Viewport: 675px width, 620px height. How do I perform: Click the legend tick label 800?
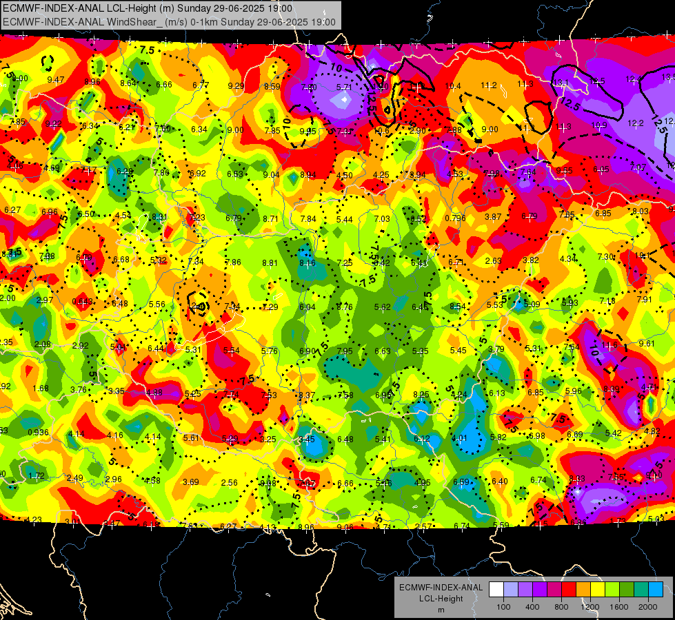[x=561, y=607]
